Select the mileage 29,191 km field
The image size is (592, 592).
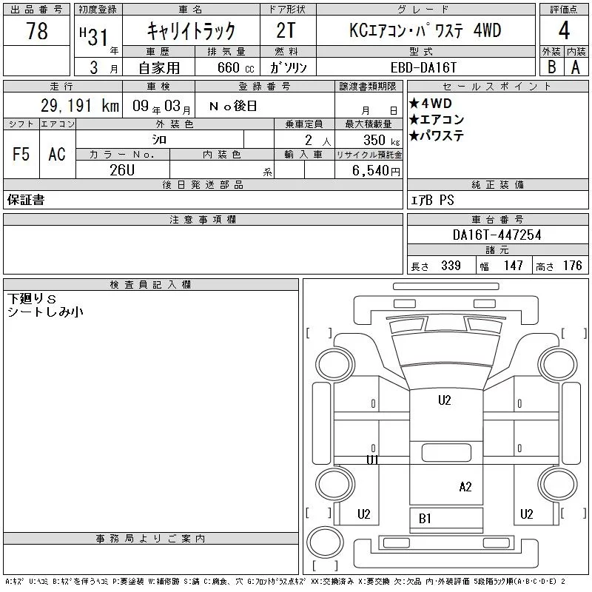[63, 105]
